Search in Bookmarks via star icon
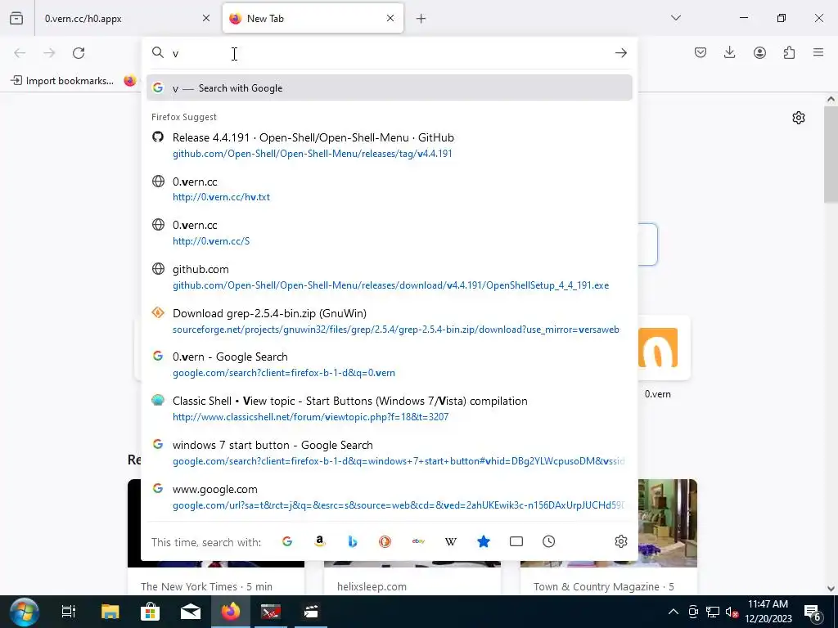This screenshot has height=628, width=838. click(x=483, y=541)
